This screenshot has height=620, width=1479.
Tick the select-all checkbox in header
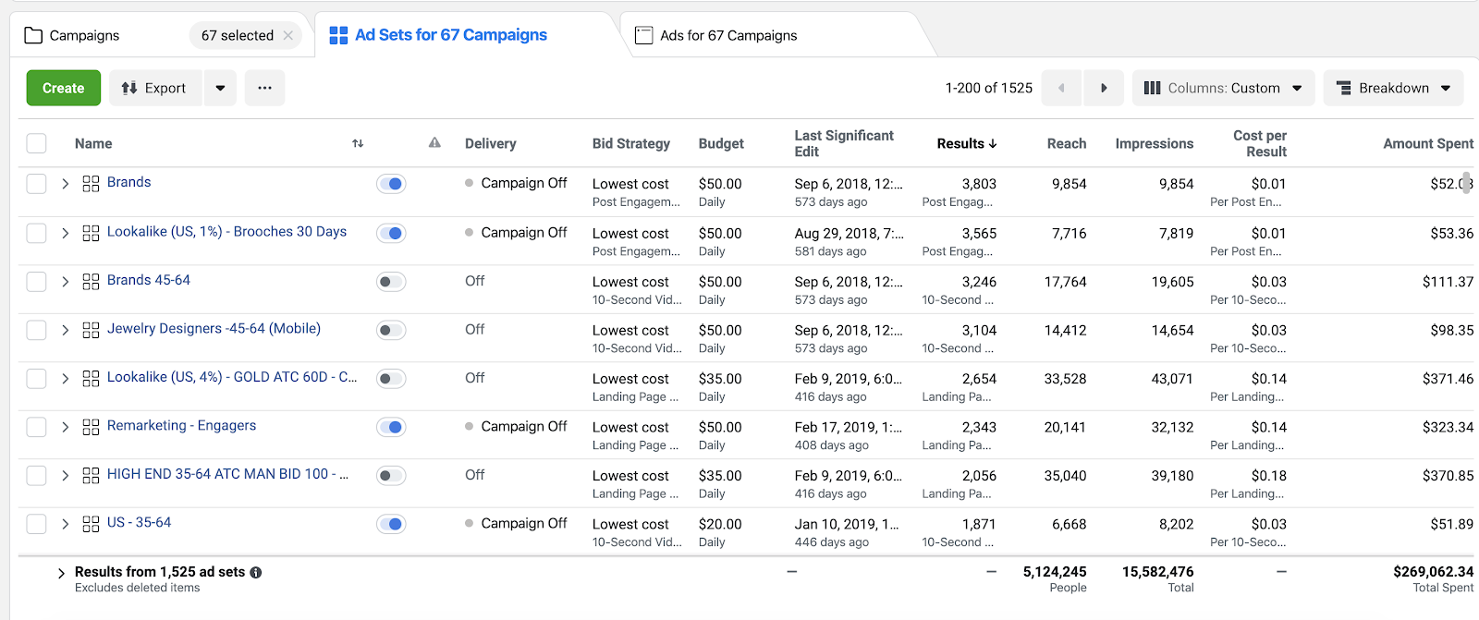coord(36,143)
